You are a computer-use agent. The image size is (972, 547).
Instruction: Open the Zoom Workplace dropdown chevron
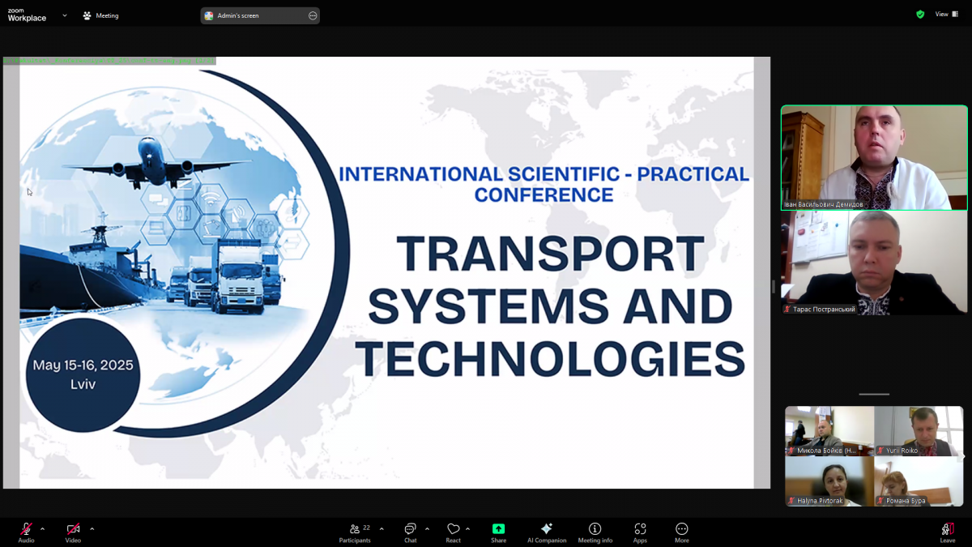tap(65, 15)
